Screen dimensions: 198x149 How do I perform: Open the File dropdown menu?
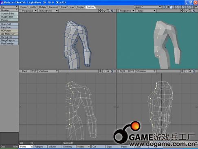tap(9, 7)
